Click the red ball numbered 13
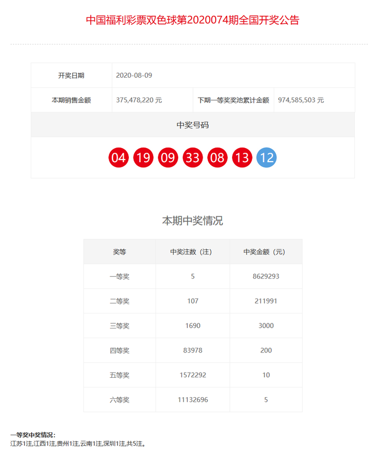Image resolution: width=369 pixels, height=455 pixels. pyautogui.click(x=242, y=158)
